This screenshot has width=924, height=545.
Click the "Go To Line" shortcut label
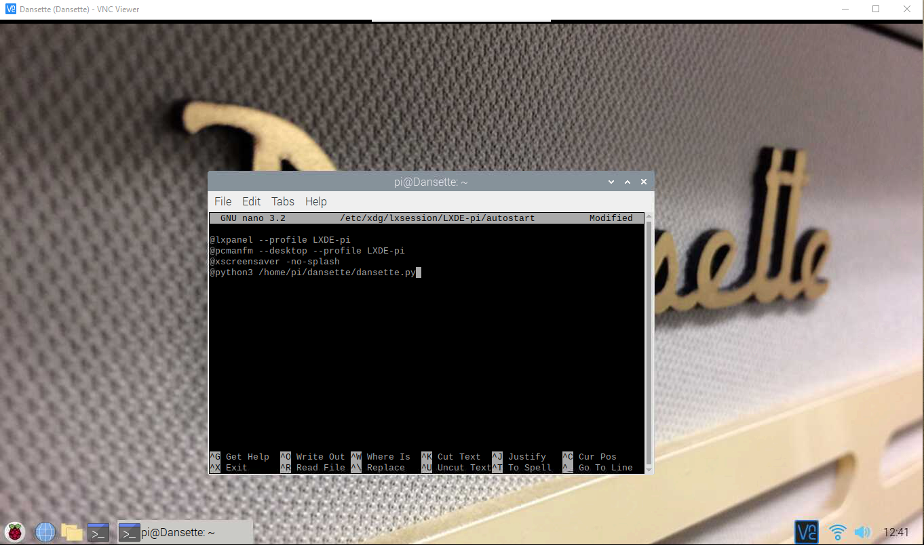tap(606, 468)
